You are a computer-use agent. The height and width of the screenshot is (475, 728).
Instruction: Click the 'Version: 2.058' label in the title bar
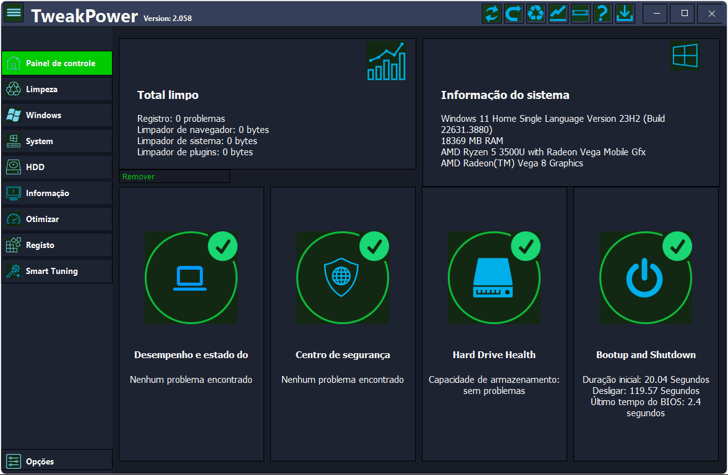click(x=168, y=19)
